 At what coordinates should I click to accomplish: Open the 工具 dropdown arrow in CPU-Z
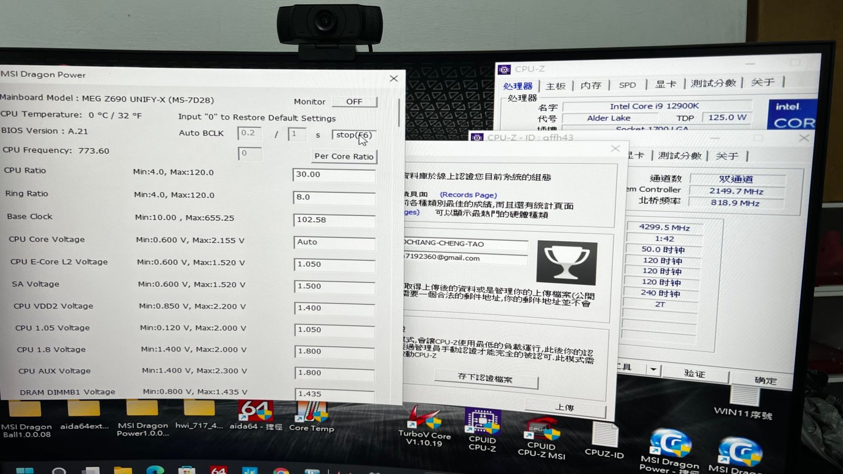[x=653, y=369]
